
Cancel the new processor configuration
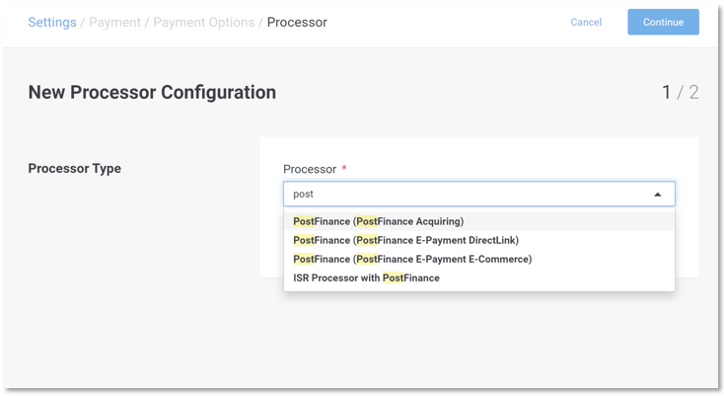[x=586, y=22]
